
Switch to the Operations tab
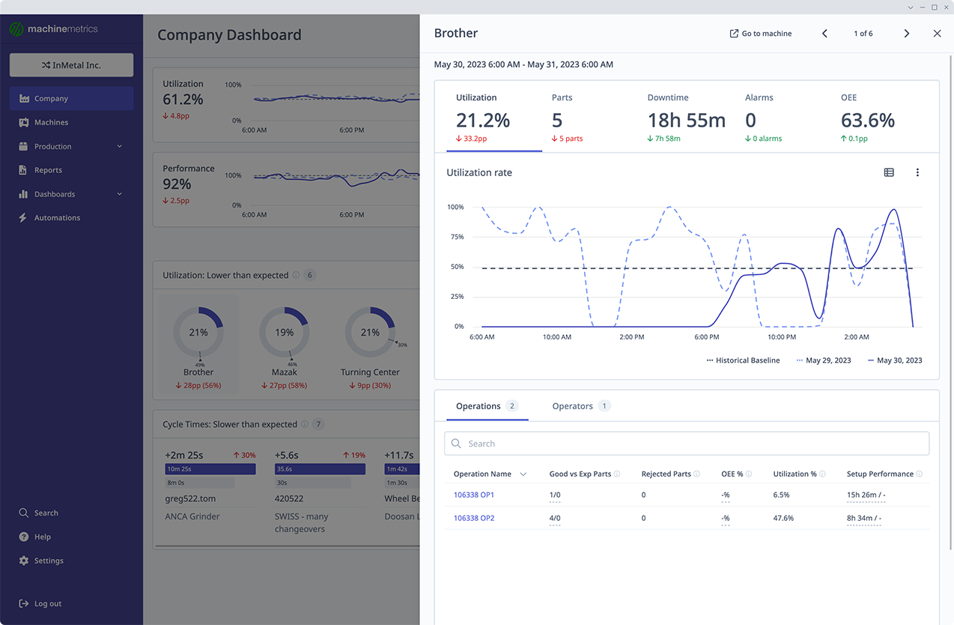tap(487, 406)
